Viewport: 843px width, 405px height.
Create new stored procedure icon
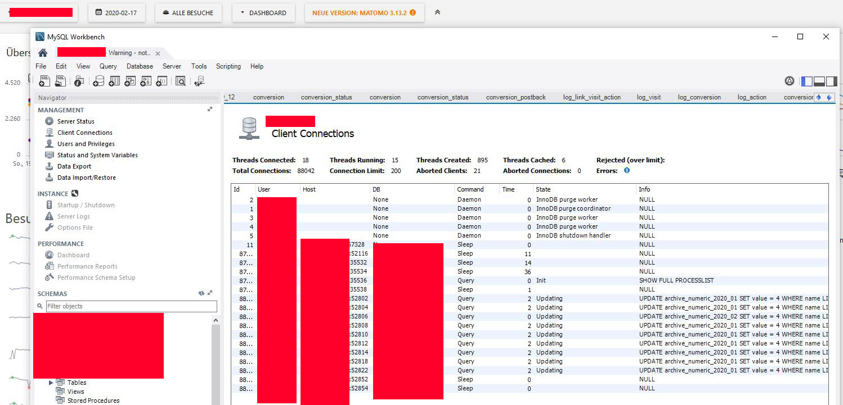146,81
